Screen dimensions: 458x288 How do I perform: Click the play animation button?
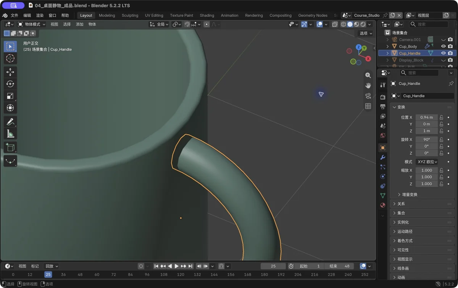tap(176, 266)
